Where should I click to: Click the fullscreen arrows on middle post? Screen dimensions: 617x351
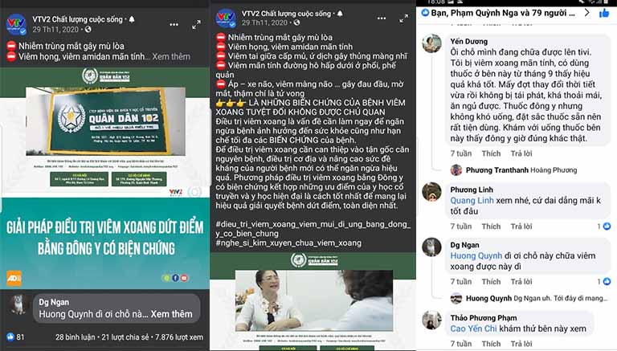click(x=404, y=18)
